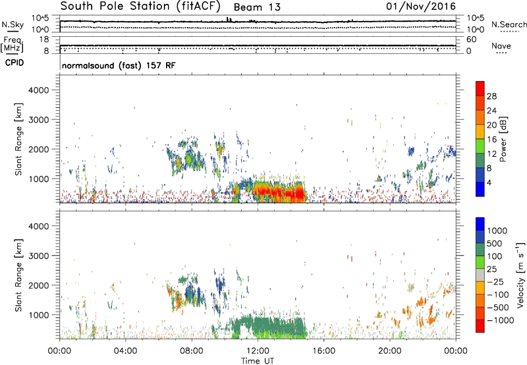Click 'Slant Range [km]' label of power panel

tap(18, 139)
